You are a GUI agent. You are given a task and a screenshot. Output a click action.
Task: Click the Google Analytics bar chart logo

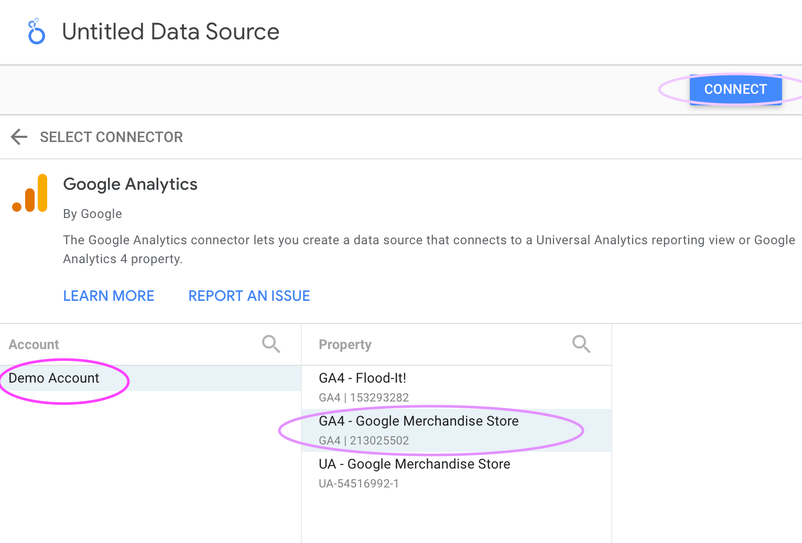30,193
